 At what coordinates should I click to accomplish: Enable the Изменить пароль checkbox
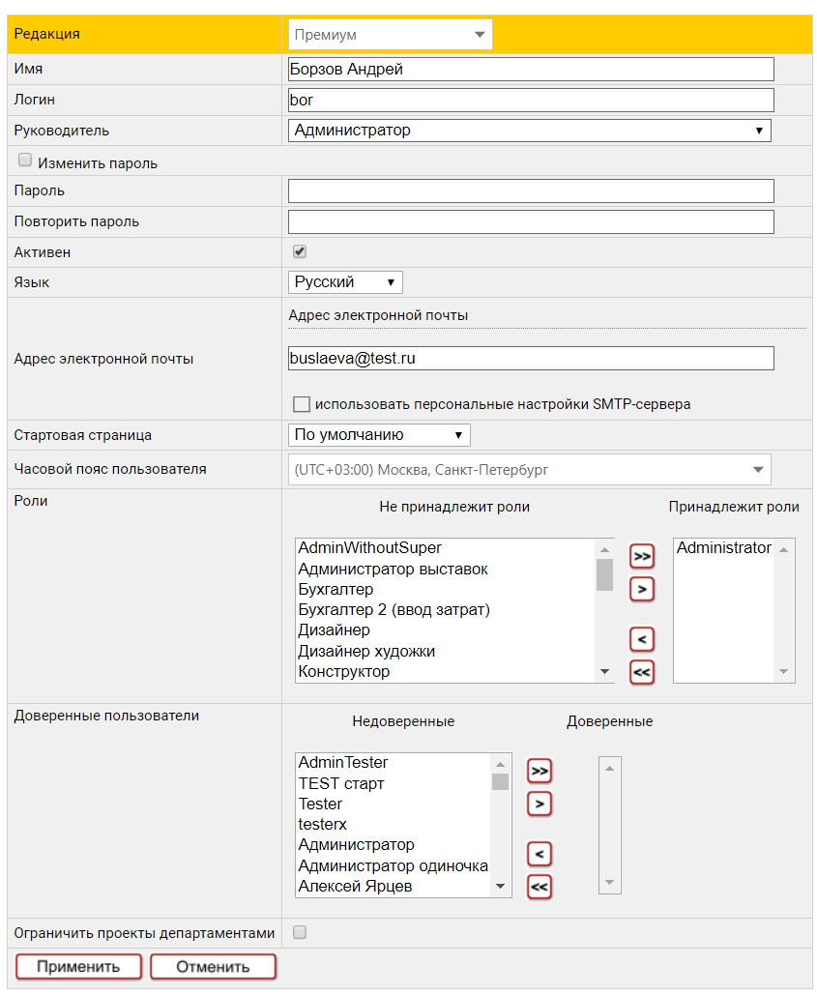26,161
